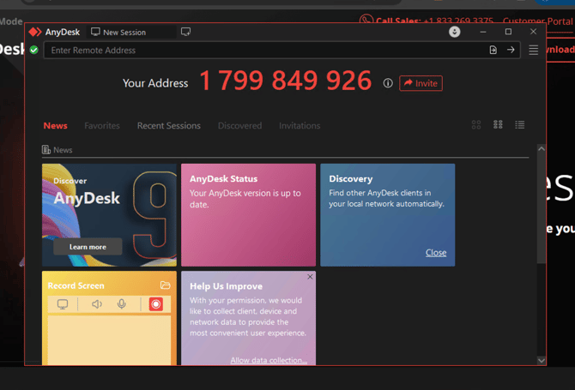Click the address number 1 799 849 926
Viewport: 575px width, 390px height.
[286, 81]
